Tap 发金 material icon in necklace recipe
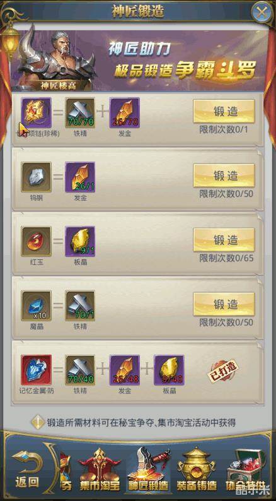The width and height of the screenshot is (276, 501). point(124,113)
